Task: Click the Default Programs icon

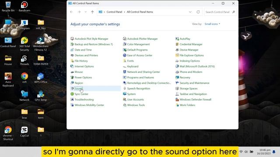Action: click(x=125, y=50)
